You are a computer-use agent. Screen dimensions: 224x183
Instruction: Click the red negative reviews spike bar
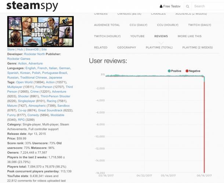click(x=204, y=127)
